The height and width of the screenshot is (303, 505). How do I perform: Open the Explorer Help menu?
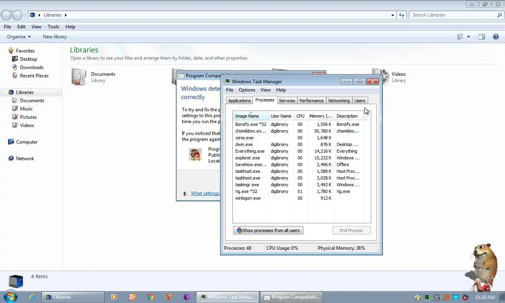[x=70, y=27]
